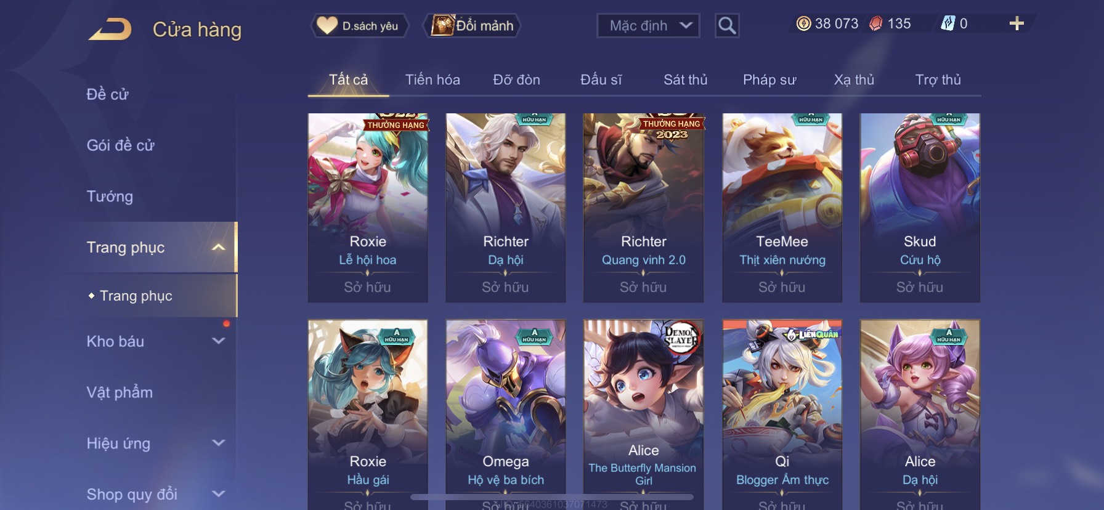The height and width of the screenshot is (510, 1104).
Task: Expand the Kho báu section
Action: pyautogui.click(x=218, y=341)
